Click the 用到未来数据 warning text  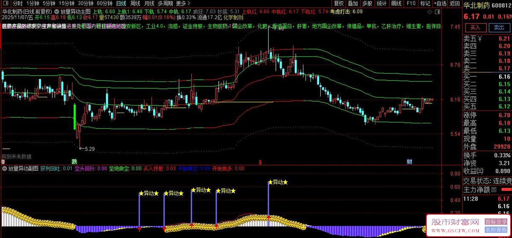coord(17,157)
